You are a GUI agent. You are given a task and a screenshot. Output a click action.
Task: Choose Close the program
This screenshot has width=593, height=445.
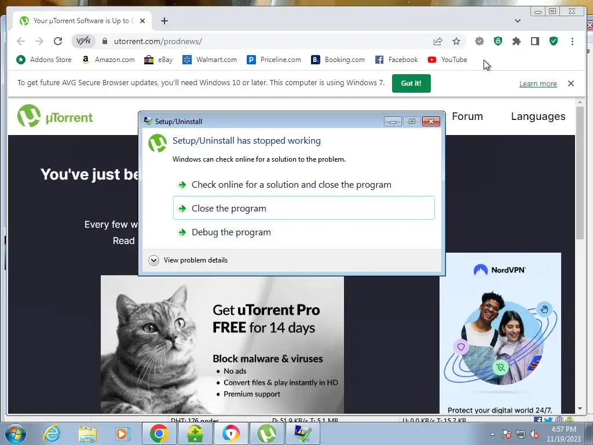(x=303, y=208)
